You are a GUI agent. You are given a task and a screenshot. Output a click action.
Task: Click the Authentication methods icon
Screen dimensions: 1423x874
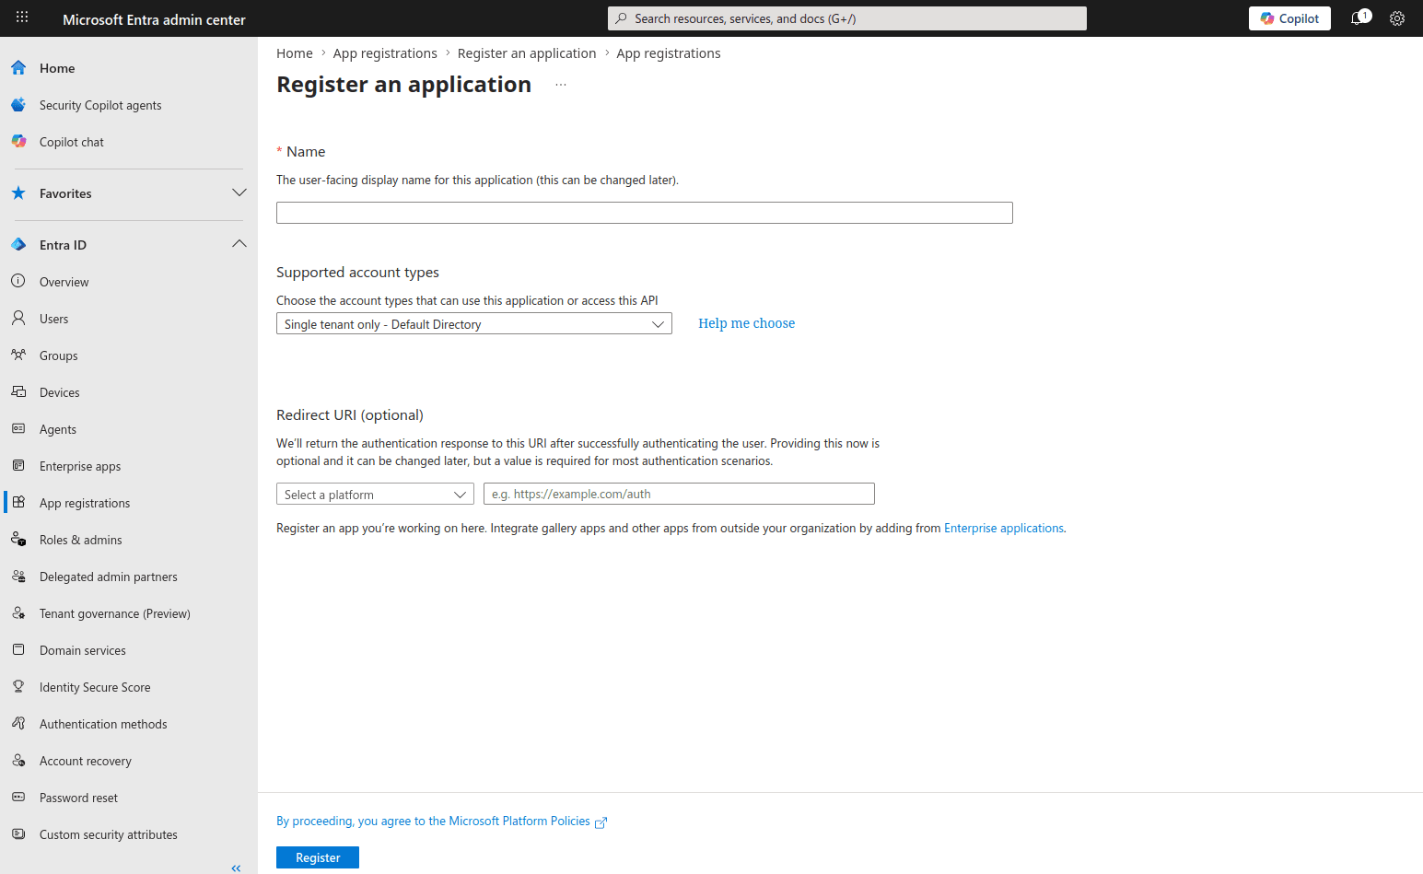coord(18,723)
